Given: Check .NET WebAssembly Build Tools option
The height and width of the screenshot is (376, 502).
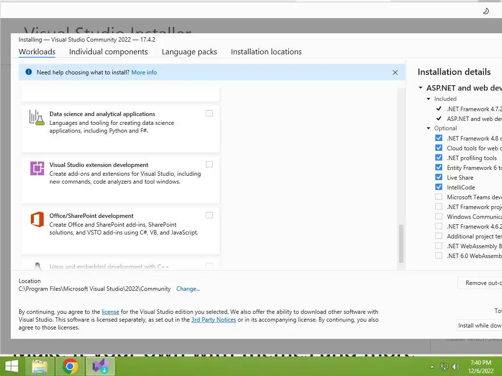Looking at the screenshot, I should [x=439, y=246].
